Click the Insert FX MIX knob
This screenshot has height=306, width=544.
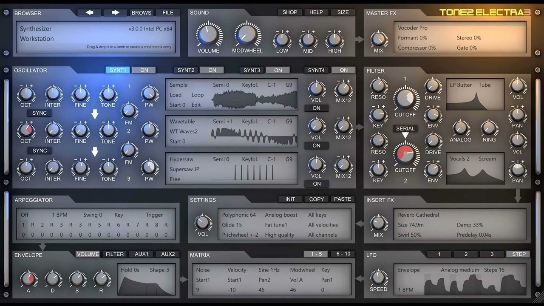(378, 223)
